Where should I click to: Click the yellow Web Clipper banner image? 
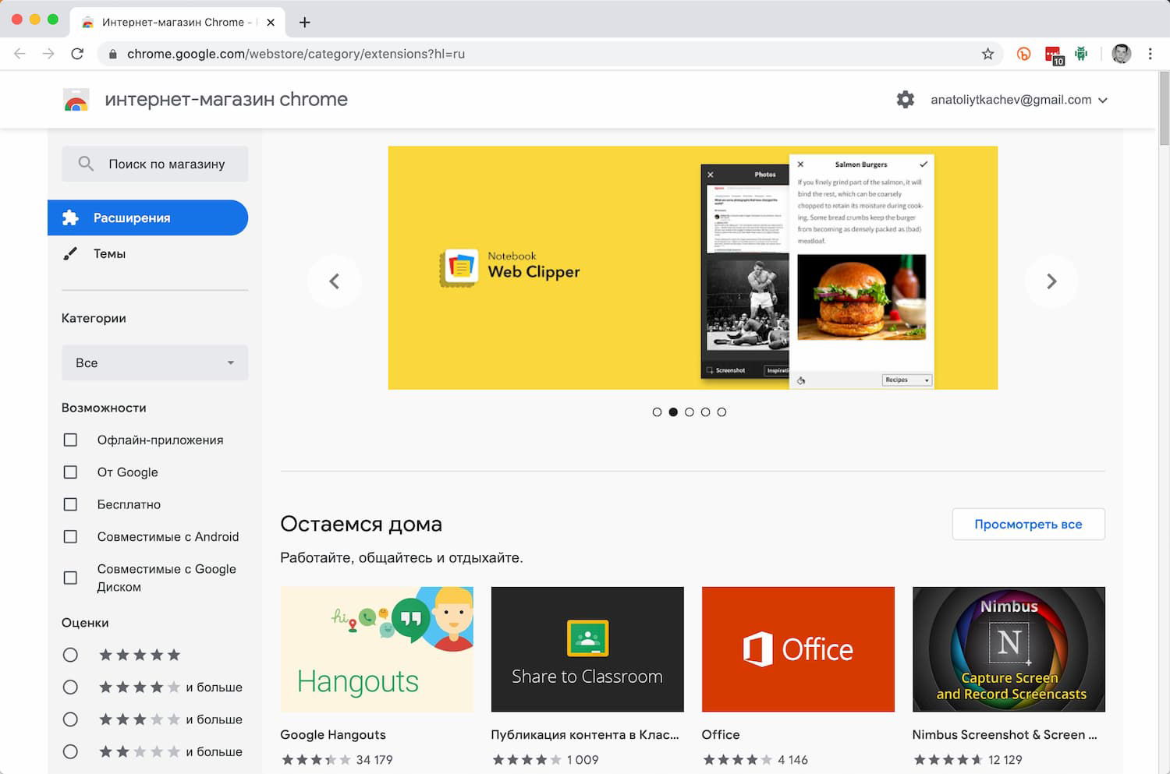click(693, 267)
